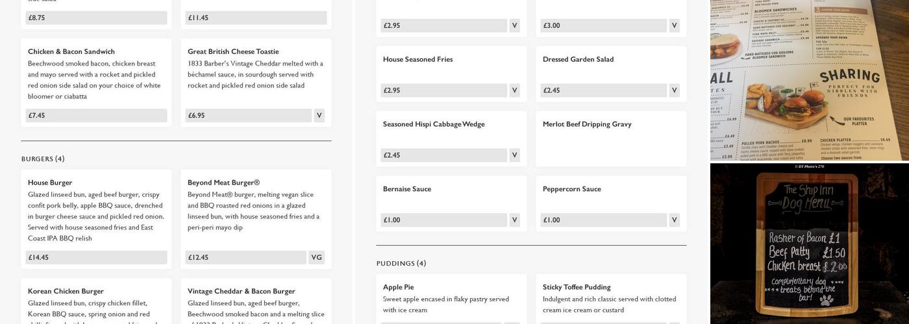
Task: Click the V badge on Hispi Cabbage Wedge
Action: [x=514, y=155]
